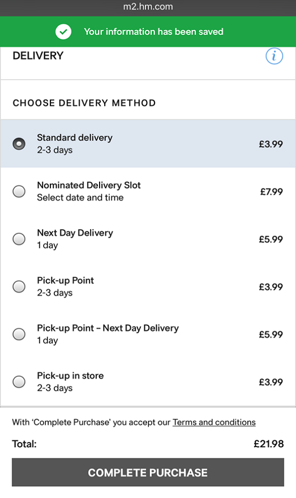Tap the m2.hm.com address bar
The image size is (296, 498).
(148, 7)
